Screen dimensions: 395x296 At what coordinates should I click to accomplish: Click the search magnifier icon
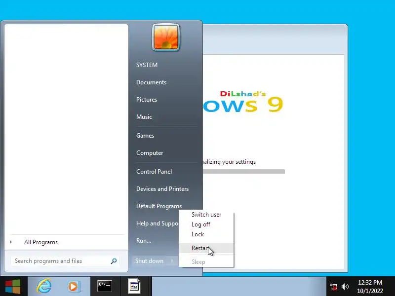pos(114,261)
